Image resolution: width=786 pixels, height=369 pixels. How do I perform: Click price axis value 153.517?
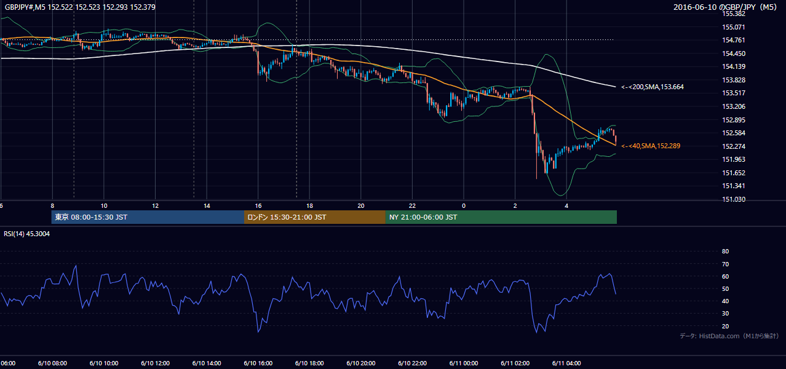734,93
